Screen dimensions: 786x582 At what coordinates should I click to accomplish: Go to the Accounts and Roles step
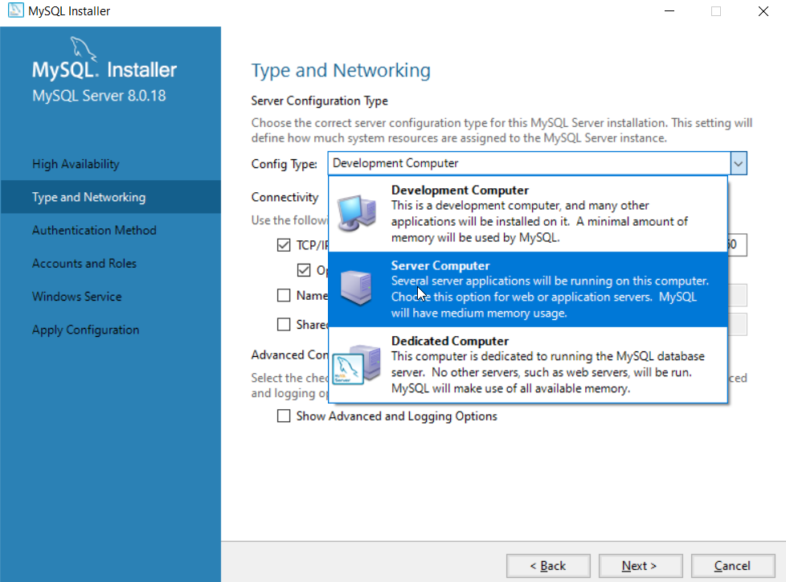[84, 264]
